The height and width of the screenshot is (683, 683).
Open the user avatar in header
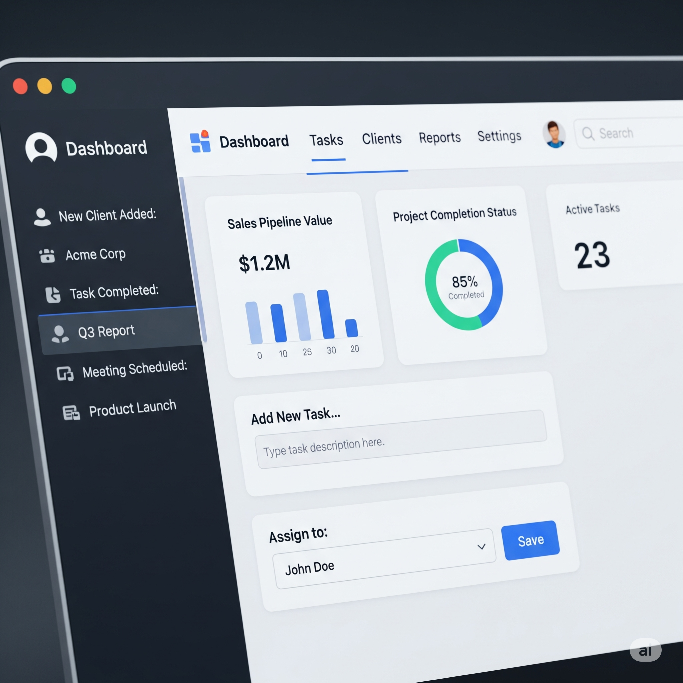pyautogui.click(x=554, y=134)
